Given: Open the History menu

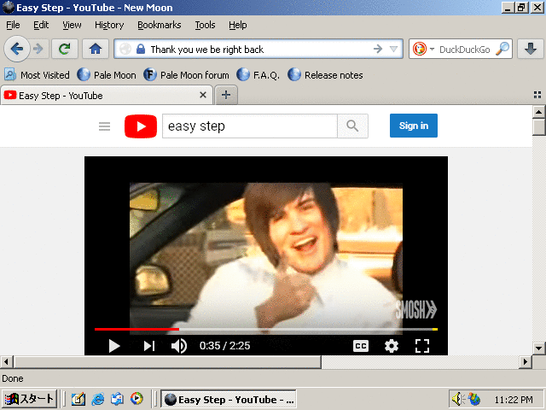Looking at the screenshot, I should [109, 25].
